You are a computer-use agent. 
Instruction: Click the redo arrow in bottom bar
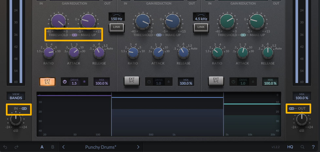coord(16,147)
